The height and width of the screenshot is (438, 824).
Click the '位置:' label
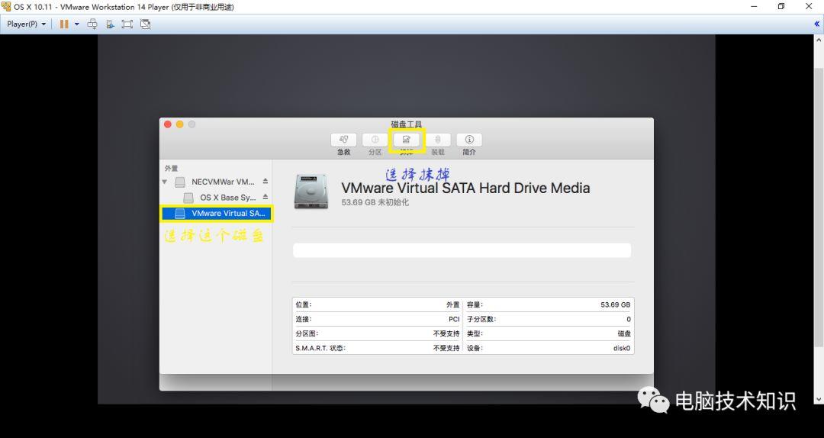point(303,305)
